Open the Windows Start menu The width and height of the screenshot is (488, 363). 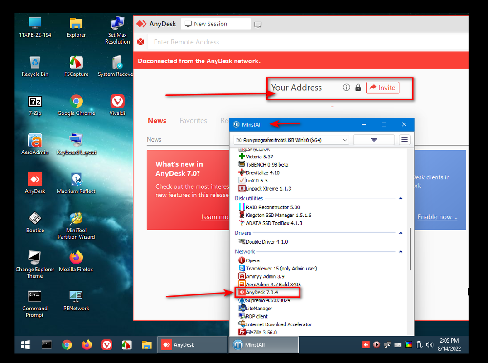pyautogui.click(x=25, y=344)
